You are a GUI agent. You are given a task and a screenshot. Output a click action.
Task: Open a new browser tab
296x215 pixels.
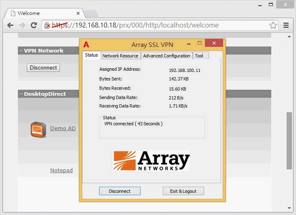tap(91, 13)
